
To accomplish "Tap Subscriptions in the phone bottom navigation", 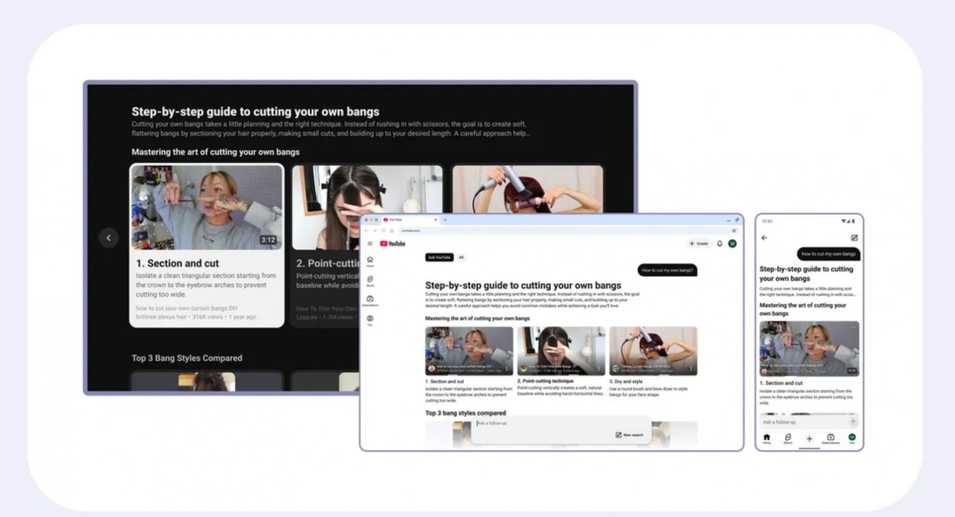I will (x=831, y=439).
